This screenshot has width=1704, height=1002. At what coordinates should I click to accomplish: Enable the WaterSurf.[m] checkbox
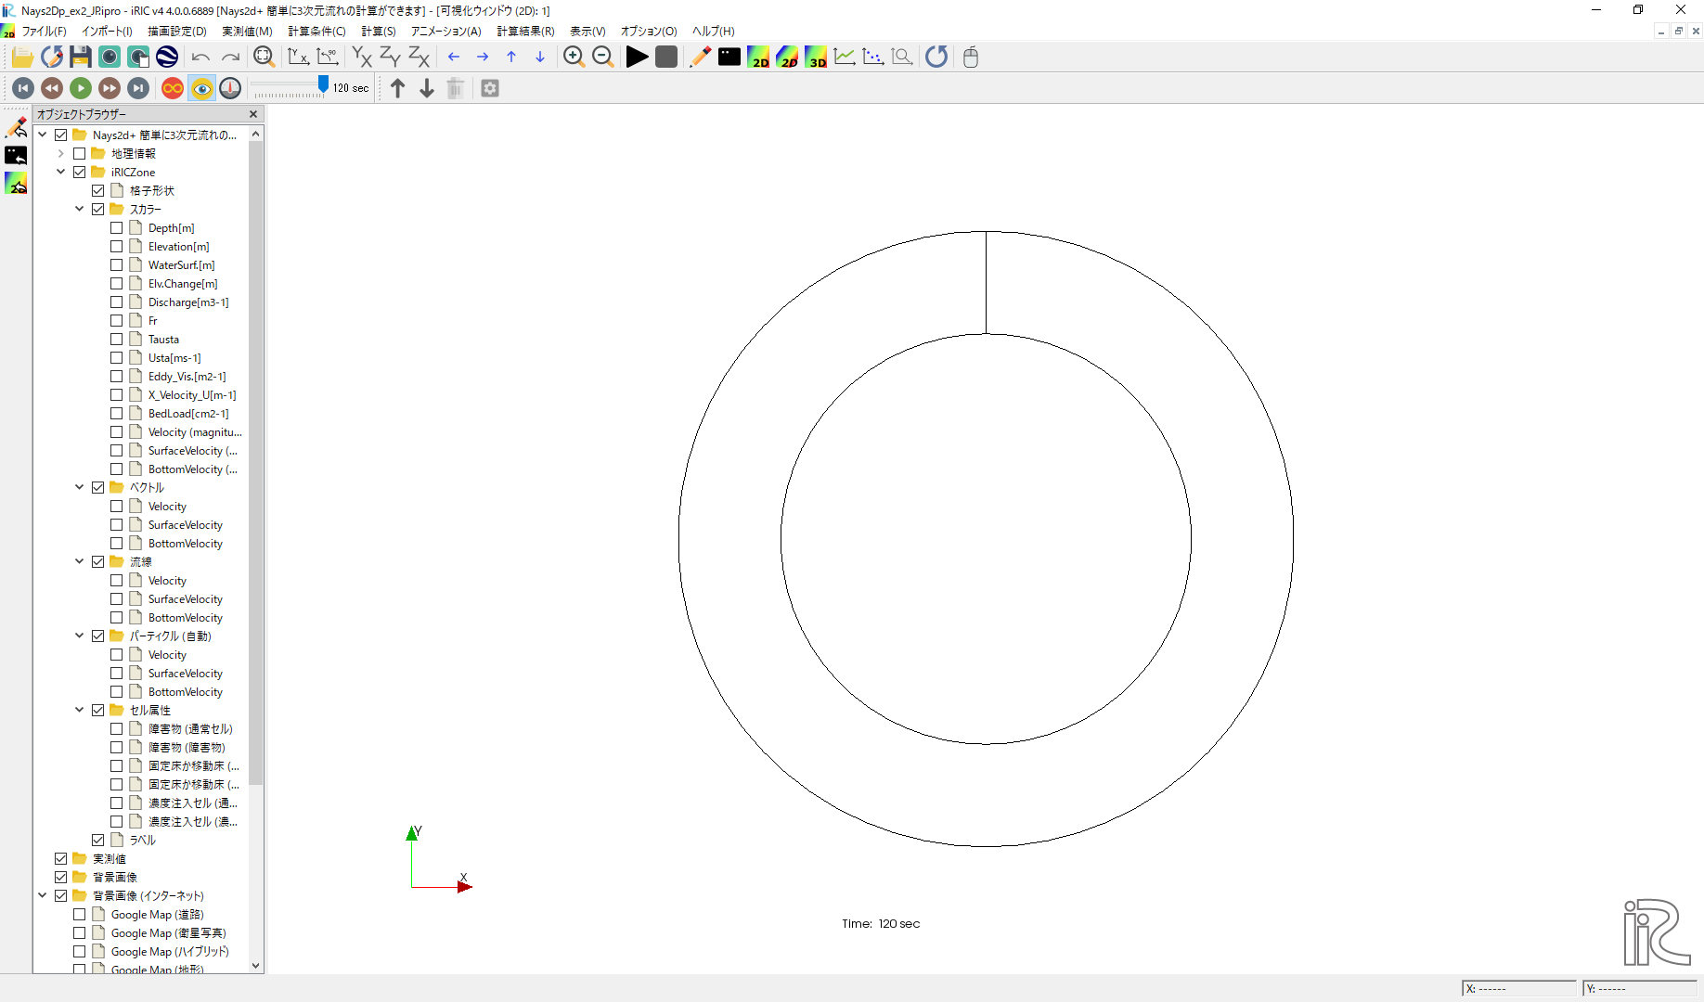point(117,265)
